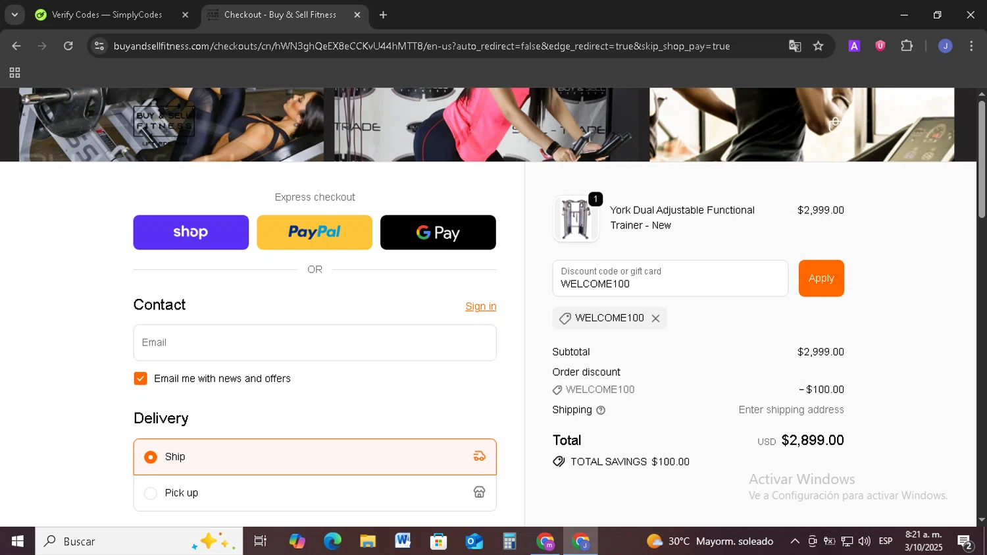Screen dimensions: 987x555
Task: Close the Verify Codes SimplyCodes tab
Action: tap(185, 14)
